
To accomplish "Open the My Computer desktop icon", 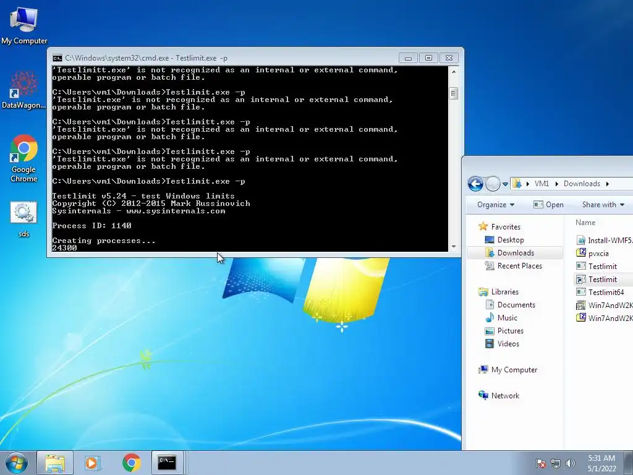I will pos(24,25).
